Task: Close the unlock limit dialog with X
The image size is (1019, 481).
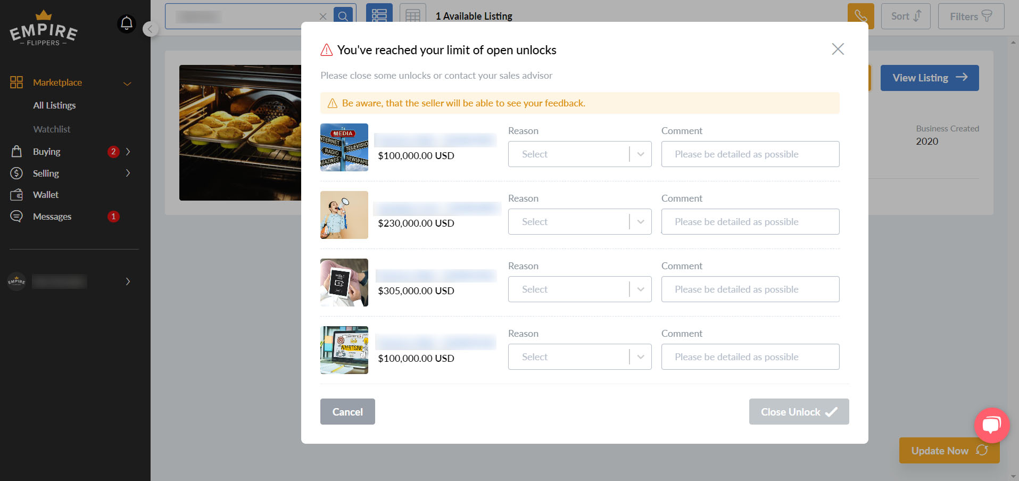Action: tap(838, 49)
